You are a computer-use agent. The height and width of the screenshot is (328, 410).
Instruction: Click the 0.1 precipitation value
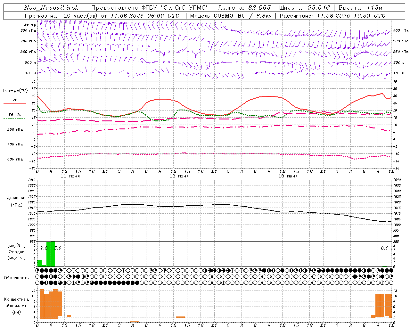pos(384,248)
